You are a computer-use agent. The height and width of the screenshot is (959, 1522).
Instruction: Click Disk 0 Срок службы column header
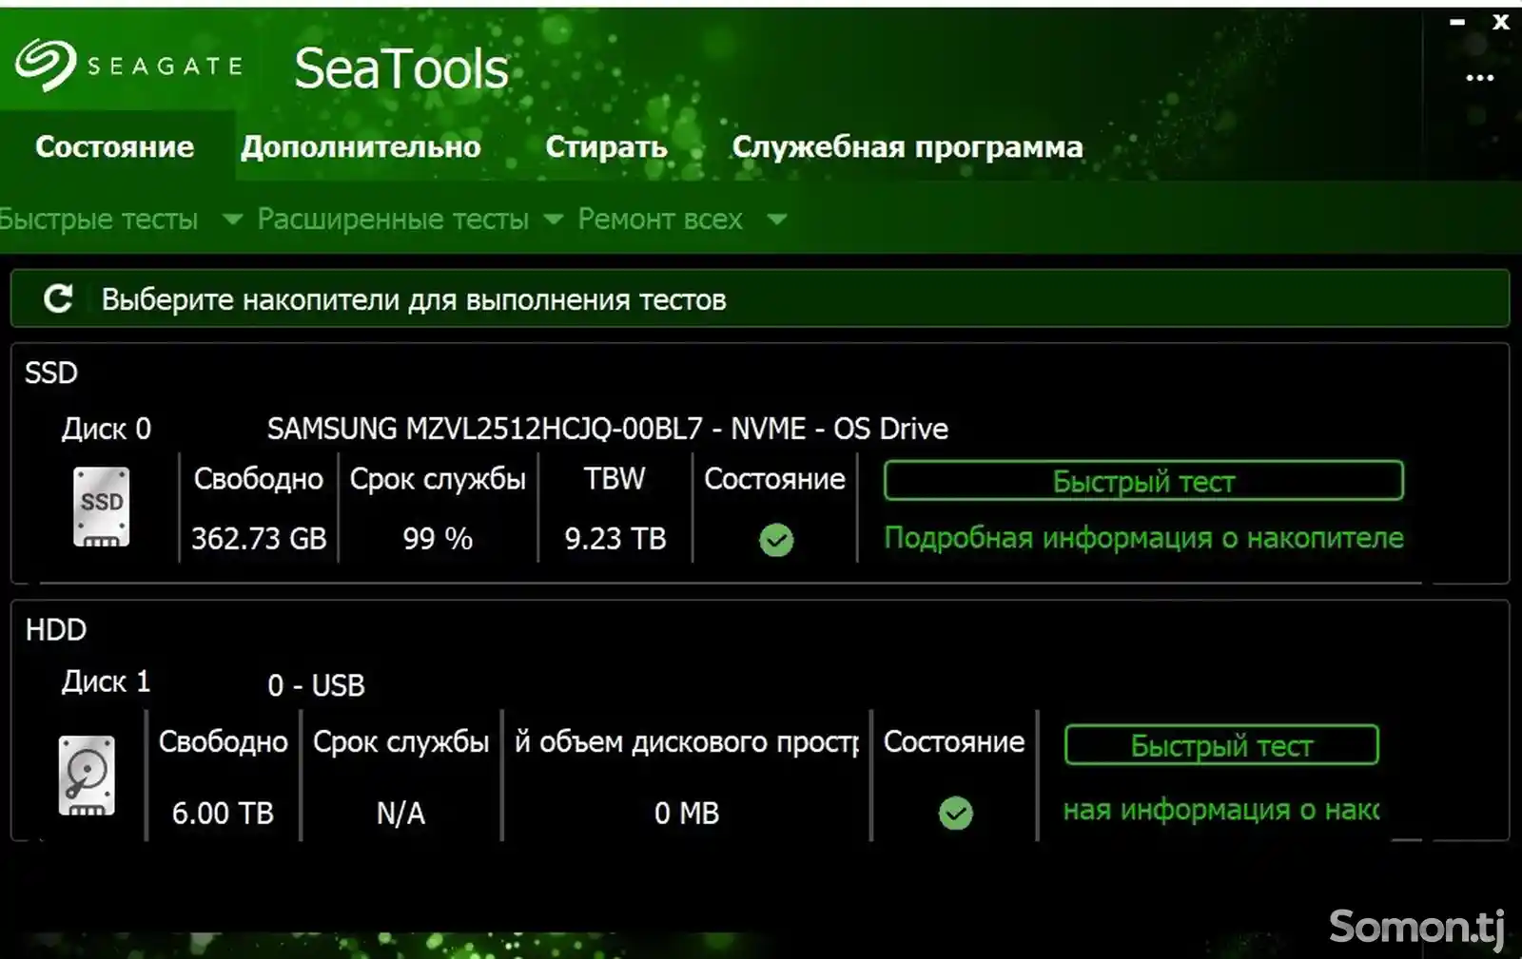438,479
